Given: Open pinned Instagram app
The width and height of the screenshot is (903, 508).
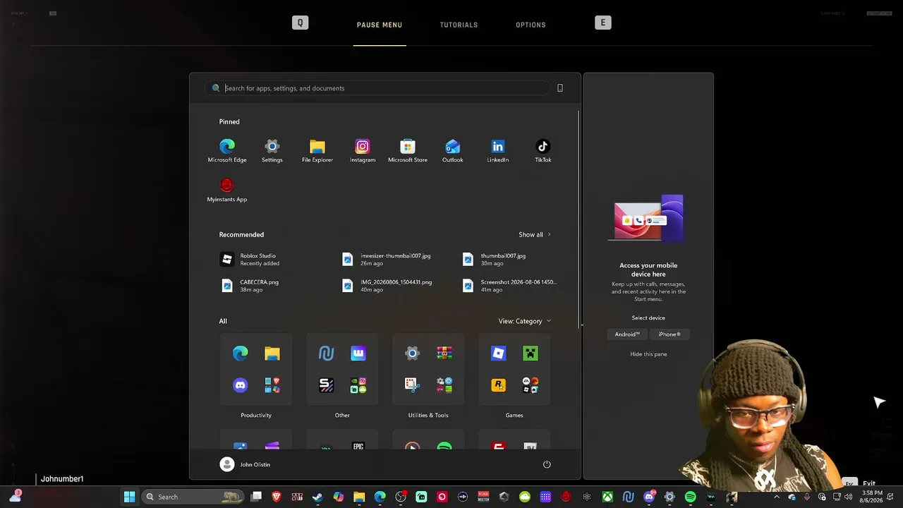Looking at the screenshot, I should click(363, 151).
